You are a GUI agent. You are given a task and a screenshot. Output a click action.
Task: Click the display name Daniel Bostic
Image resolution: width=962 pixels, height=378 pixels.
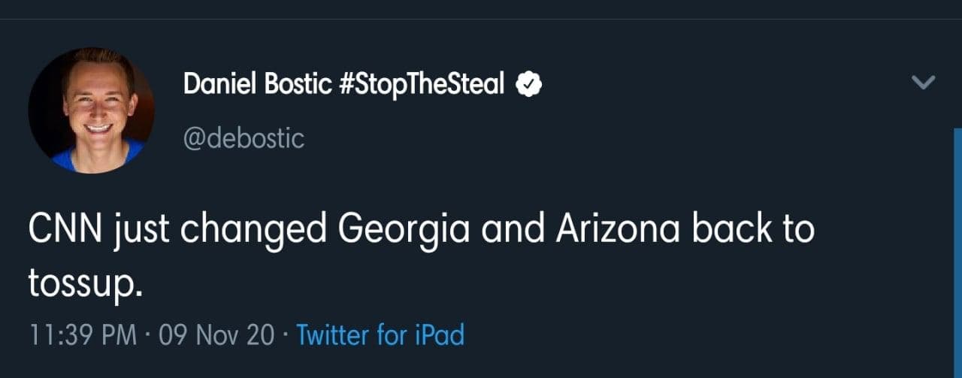pos(257,85)
